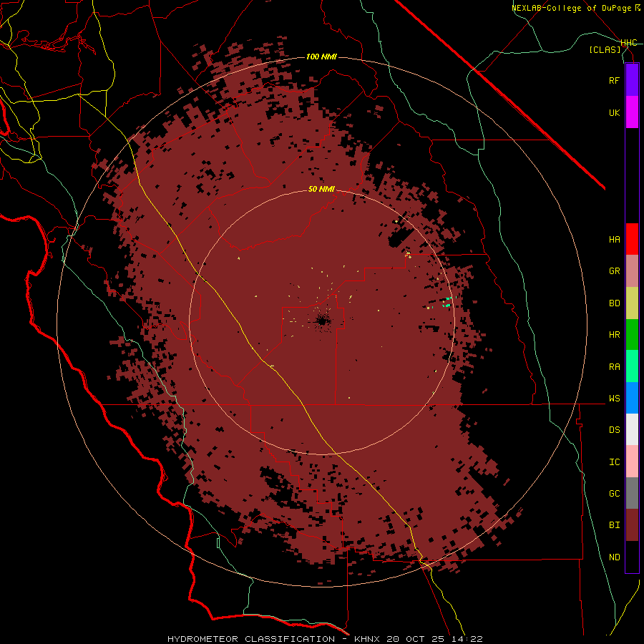This screenshot has width=644, height=644.
Task: Select the WS blue legend swatch
Action: [632, 398]
